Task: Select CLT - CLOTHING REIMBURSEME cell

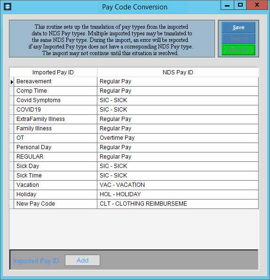Action: pyautogui.click(x=178, y=204)
